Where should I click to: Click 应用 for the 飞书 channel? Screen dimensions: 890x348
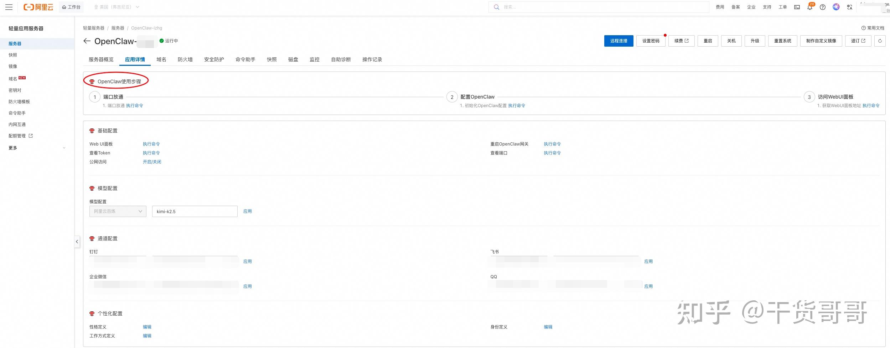pos(648,262)
